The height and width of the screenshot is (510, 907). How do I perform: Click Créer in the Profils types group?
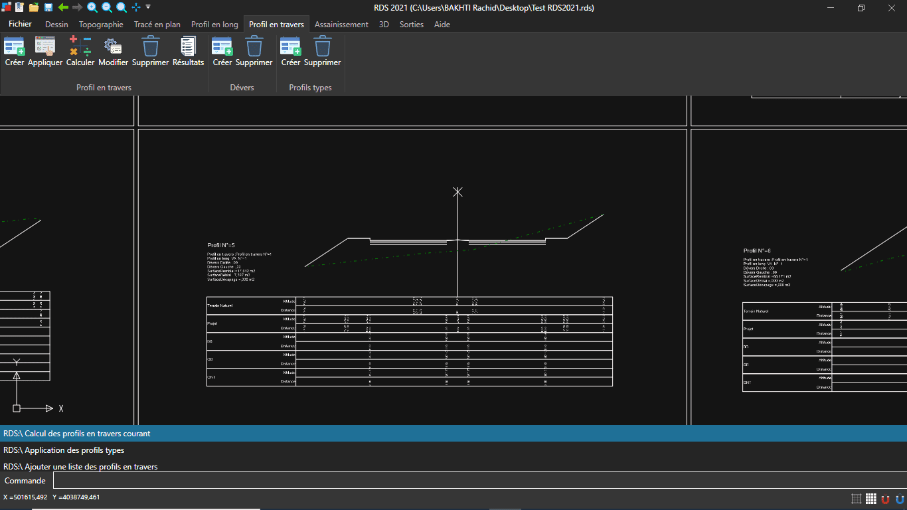[290, 52]
